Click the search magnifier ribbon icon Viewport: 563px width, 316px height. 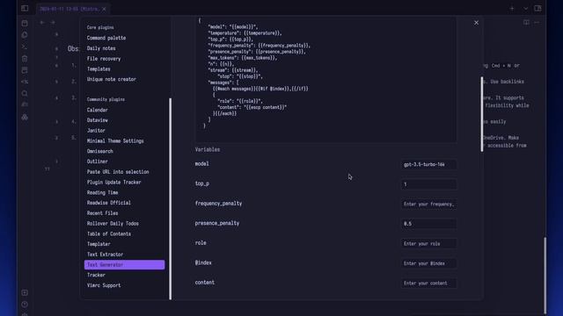coord(25,93)
